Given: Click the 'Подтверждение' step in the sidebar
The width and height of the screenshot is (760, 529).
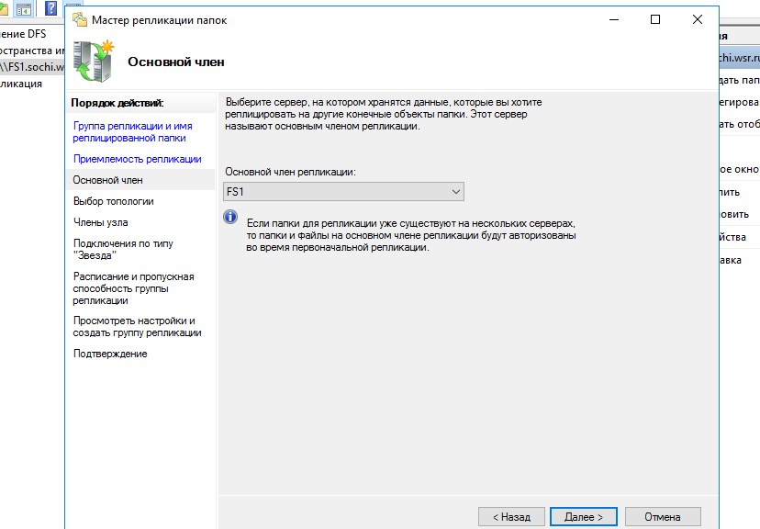Looking at the screenshot, I should 110,354.
